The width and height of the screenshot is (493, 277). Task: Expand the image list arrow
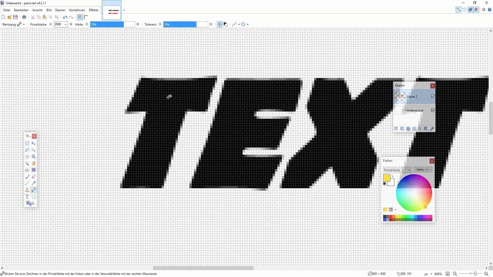click(124, 10)
